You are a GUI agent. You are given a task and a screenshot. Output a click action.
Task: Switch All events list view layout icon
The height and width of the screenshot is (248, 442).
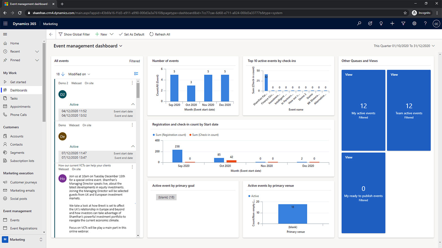(136, 74)
